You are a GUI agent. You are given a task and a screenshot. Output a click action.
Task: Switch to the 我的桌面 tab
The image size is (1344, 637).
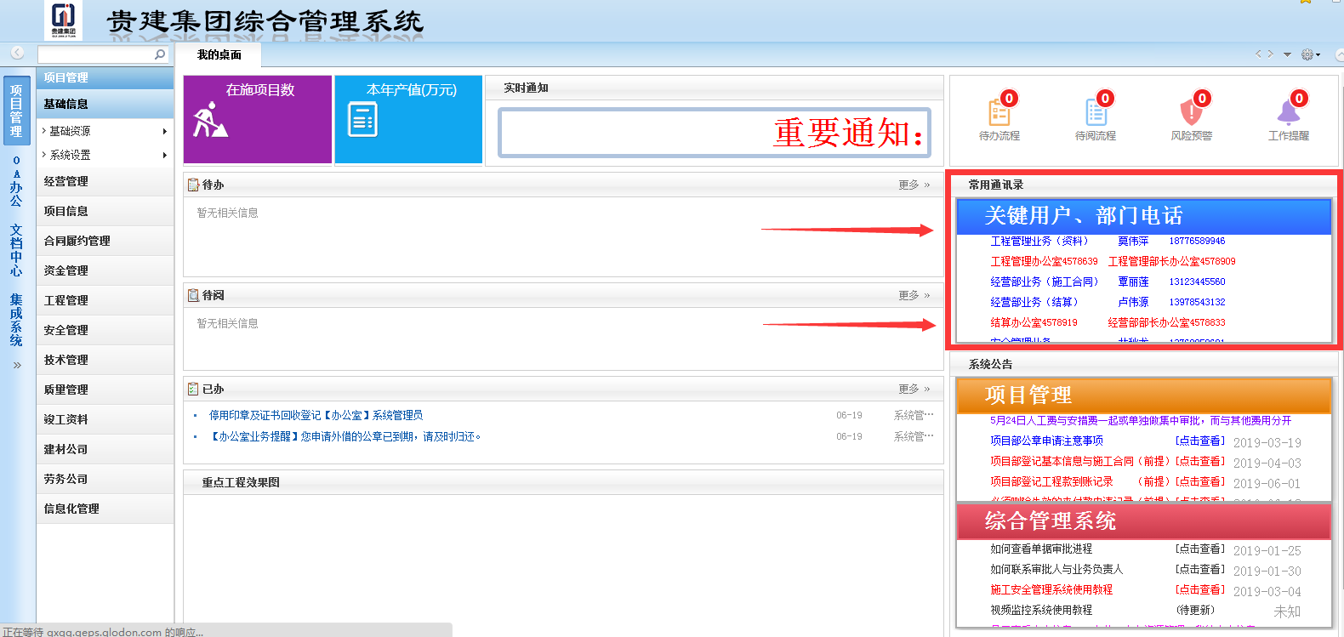coord(219,54)
